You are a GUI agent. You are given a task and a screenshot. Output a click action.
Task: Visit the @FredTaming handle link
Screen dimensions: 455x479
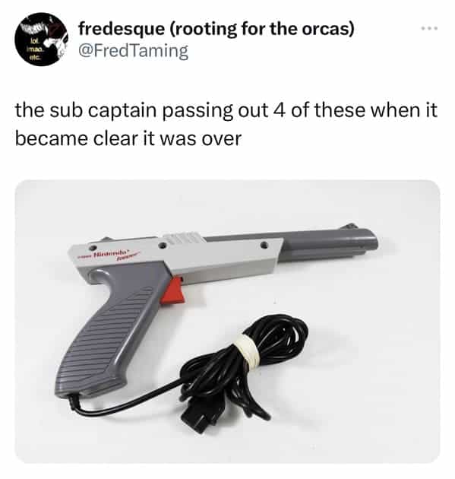pos(133,51)
